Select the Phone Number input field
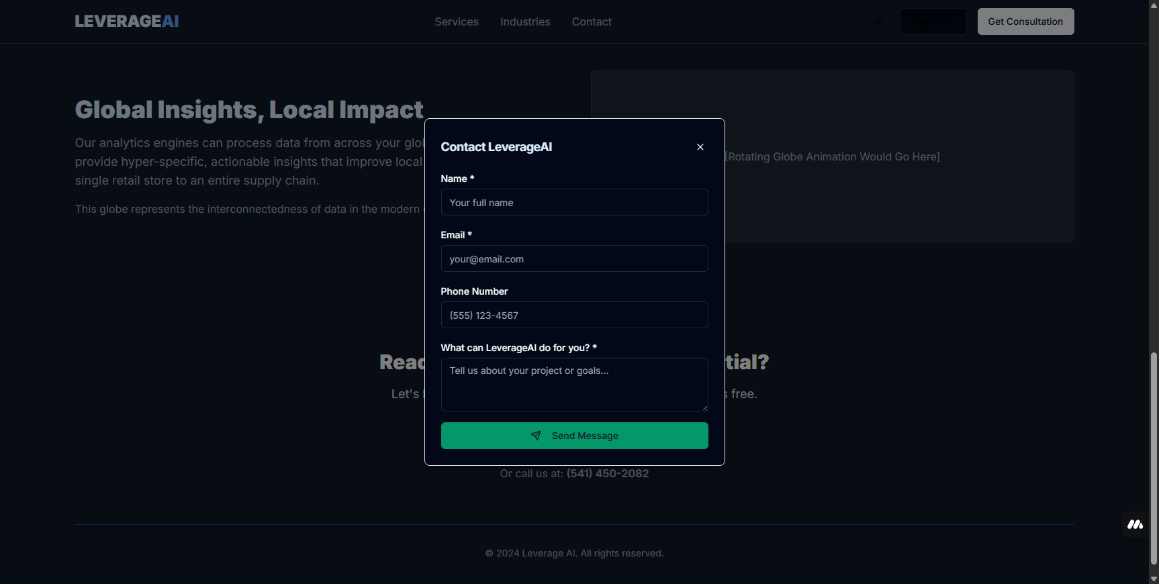This screenshot has width=1159, height=584. coord(573,315)
